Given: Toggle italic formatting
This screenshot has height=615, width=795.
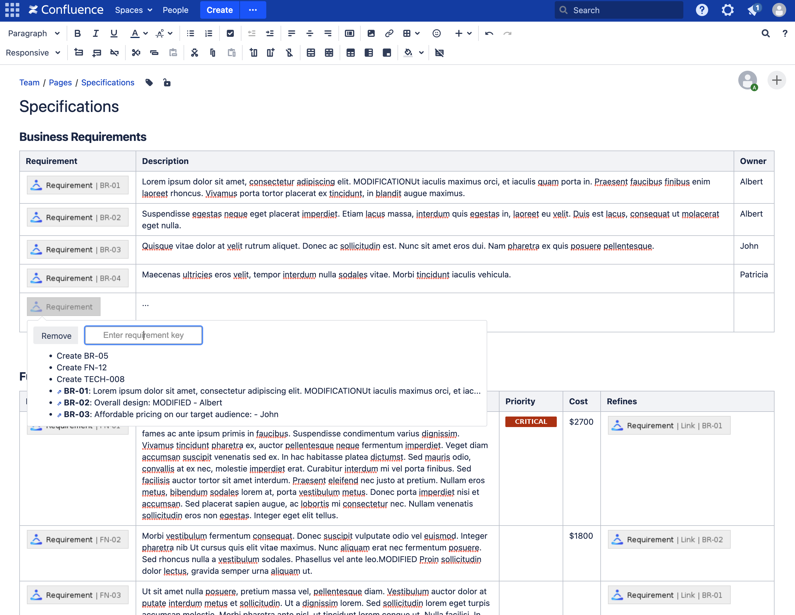Looking at the screenshot, I should [x=95, y=34].
